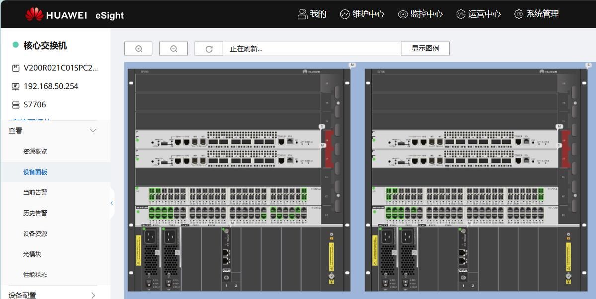Select 当前告警 in the sidebar

(x=35, y=192)
